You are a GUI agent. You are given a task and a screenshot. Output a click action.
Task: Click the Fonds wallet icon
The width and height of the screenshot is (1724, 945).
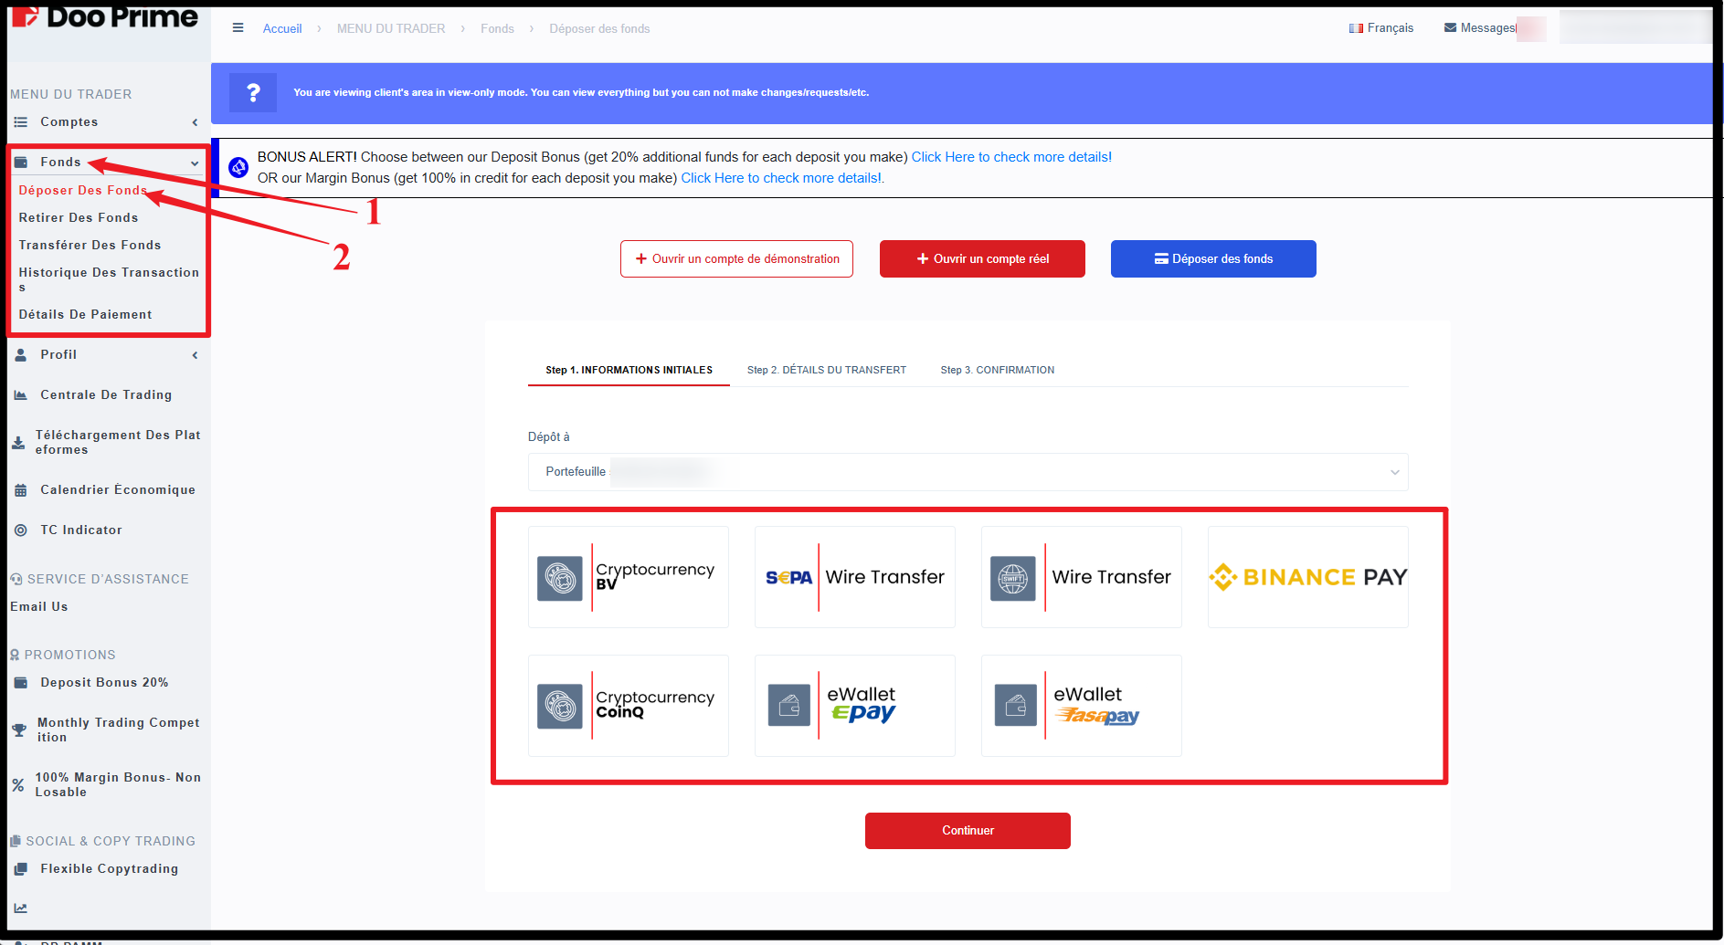pos(21,163)
